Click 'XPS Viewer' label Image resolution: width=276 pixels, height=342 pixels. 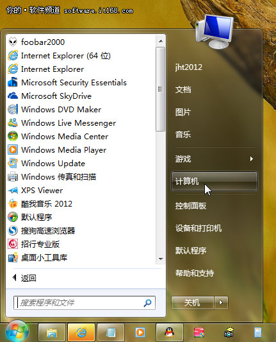tap(42, 191)
